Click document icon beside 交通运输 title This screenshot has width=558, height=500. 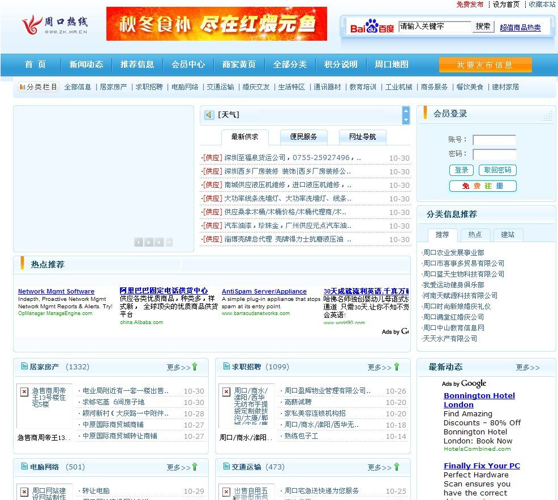pyautogui.click(x=226, y=466)
